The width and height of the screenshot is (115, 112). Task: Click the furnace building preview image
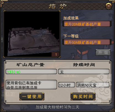[32, 34]
